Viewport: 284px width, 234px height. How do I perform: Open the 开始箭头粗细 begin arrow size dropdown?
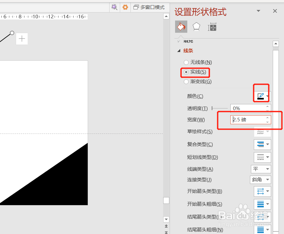tap(262, 204)
